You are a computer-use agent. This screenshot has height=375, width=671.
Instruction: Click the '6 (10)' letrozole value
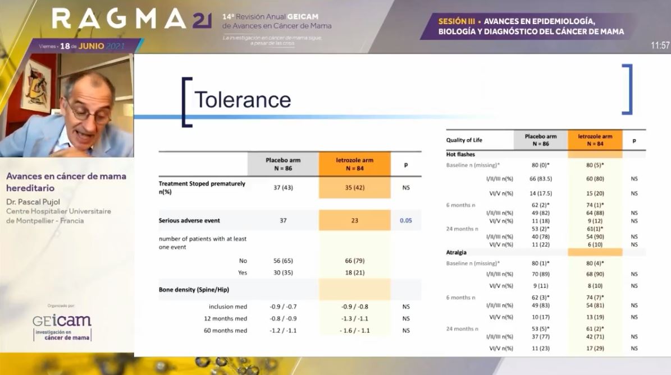tap(595, 245)
